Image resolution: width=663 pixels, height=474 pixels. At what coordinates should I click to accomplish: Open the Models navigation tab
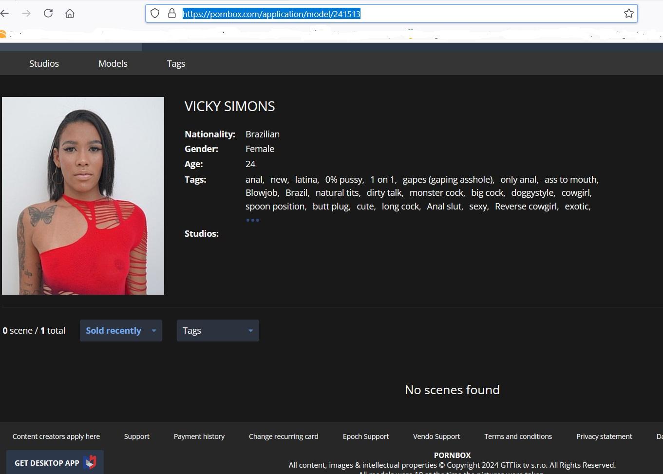click(113, 63)
